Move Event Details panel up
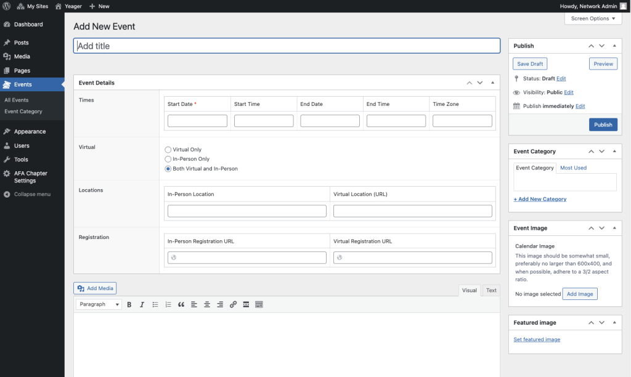 469,83
